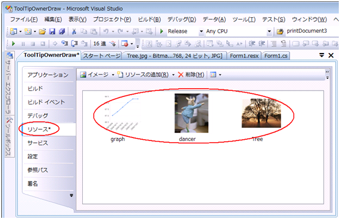Screen dimensions: 340x219
Task: Click the Copy icon
Action: pos(84,32)
